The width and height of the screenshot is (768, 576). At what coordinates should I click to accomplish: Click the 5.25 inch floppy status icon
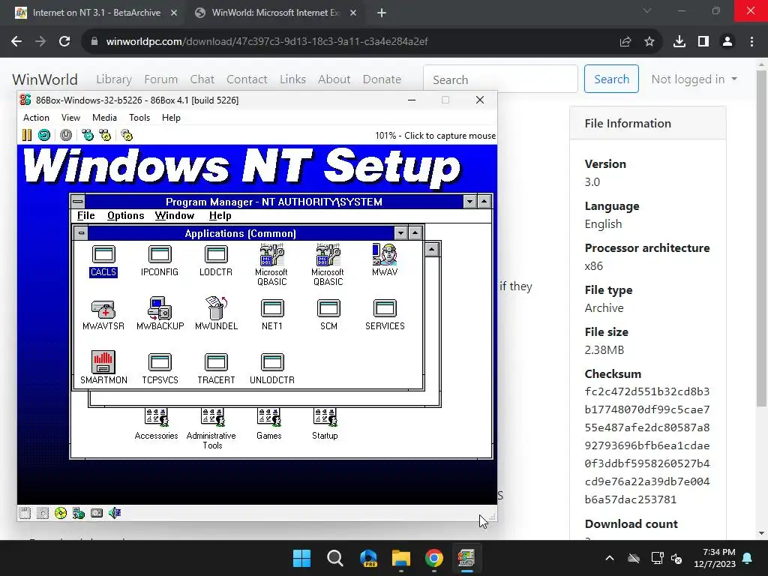(x=43, y=513)
